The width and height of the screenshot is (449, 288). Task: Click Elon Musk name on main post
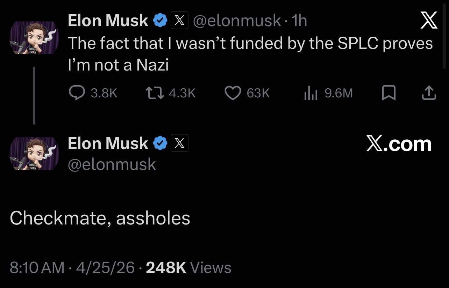coord(108,143)
